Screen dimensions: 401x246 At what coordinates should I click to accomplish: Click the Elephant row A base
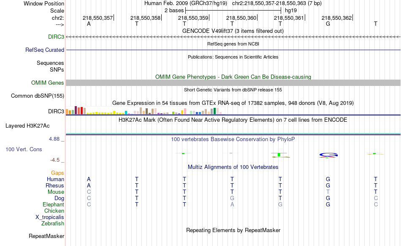point(232,205)
